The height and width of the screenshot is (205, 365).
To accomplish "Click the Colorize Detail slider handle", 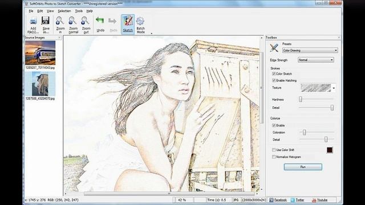I will coord(326,139).
